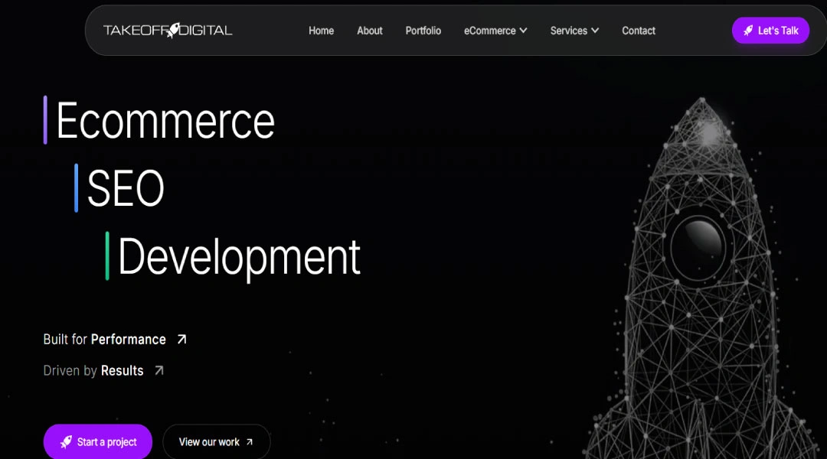Click arrow icon beside Built for Performance
Screen dimensions: 827x459
pyautogui.click(x=182, y=340)
